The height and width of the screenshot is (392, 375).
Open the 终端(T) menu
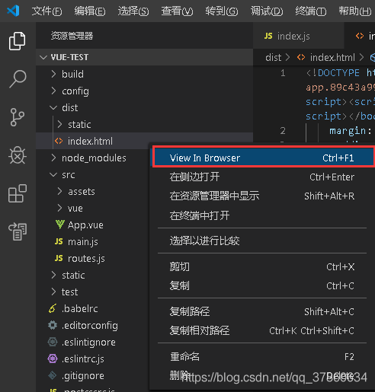(311, 11)
